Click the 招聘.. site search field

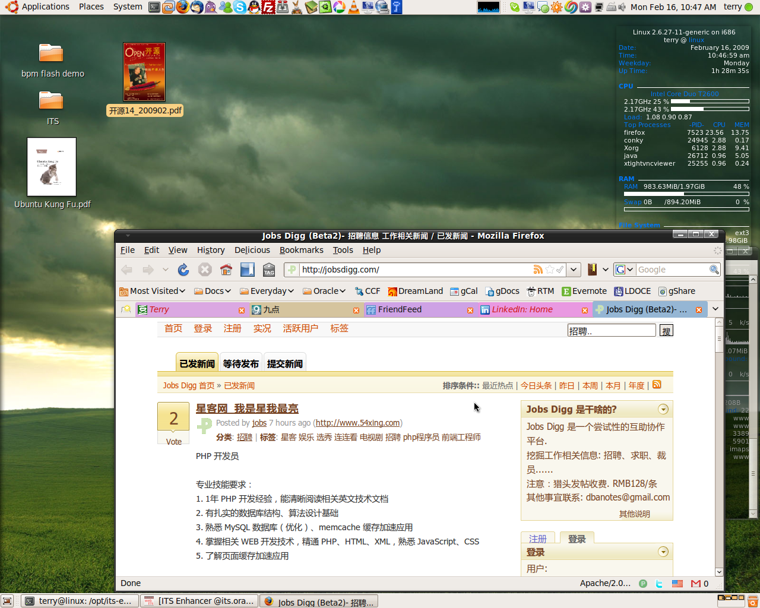(612, 331)
